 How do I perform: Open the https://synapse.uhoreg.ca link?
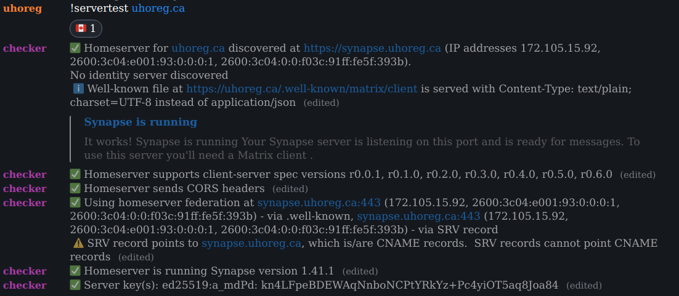[372, 48]
